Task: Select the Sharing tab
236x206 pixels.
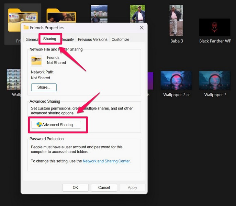Action: coord(50,39)
